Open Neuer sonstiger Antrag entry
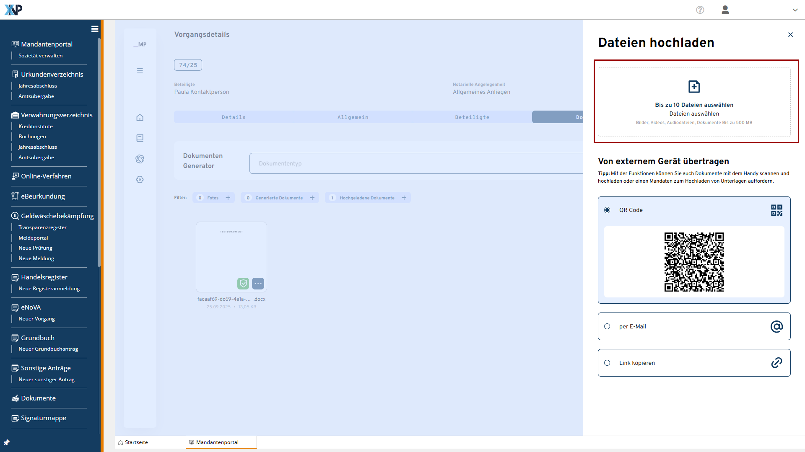Screen dimensions: 805x452 tap(47, 380)
